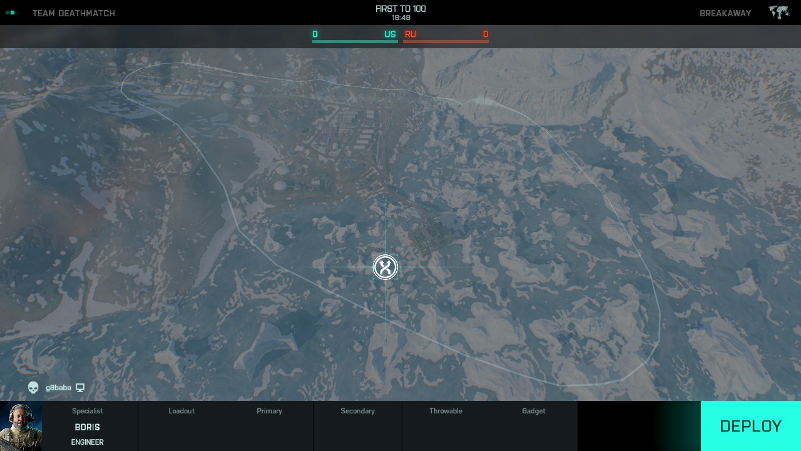The width and height of the screenshot is (801, 451).
Task: Select the Secondary weapon slot
Action: (x=357, y=426)
